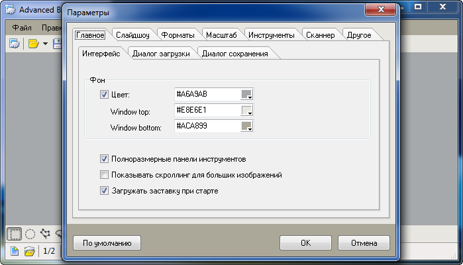Open the Диалог загрузки sub-tab

pyautogui.click(x=161, y=54)
